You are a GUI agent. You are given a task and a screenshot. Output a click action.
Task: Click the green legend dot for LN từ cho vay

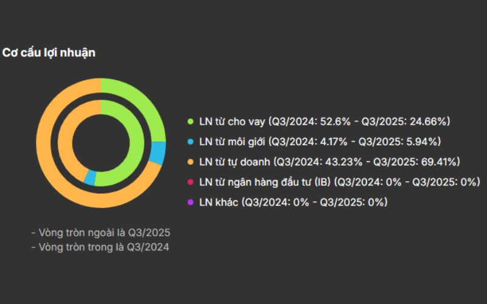click(x=191, y=122)
